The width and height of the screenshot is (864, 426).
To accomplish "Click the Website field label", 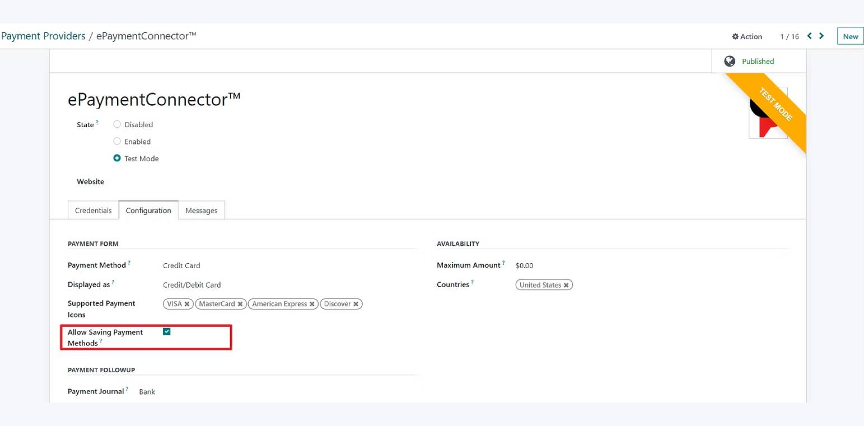I will [91, 181].
